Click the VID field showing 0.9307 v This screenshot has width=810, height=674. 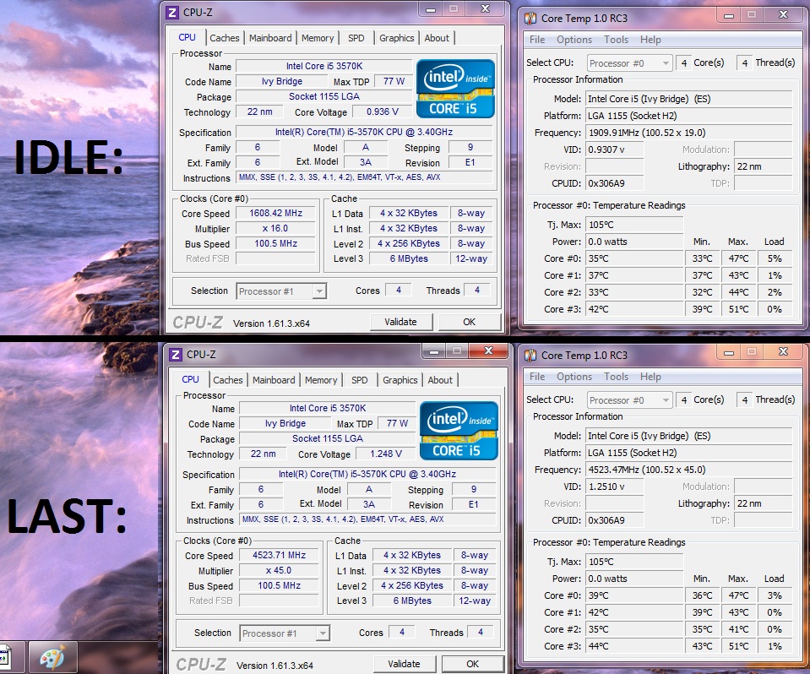click(615, 149)
